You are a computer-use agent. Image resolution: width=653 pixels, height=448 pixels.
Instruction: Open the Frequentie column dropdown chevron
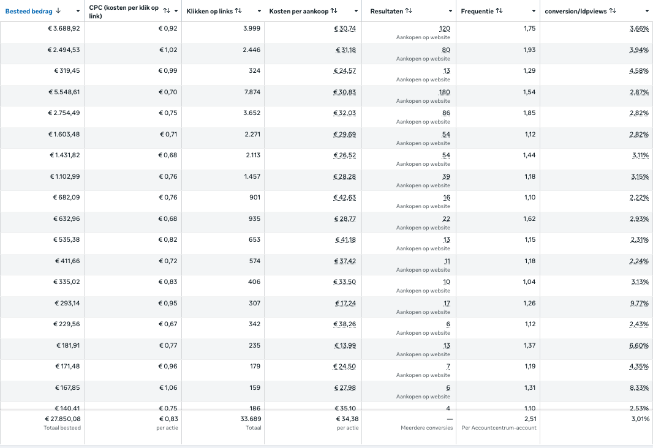[534, 10]
